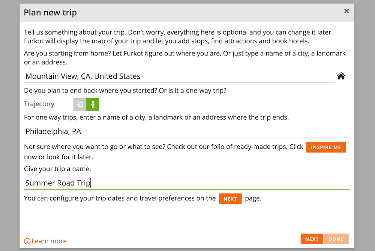Click the Plan new trip title header

50,12
